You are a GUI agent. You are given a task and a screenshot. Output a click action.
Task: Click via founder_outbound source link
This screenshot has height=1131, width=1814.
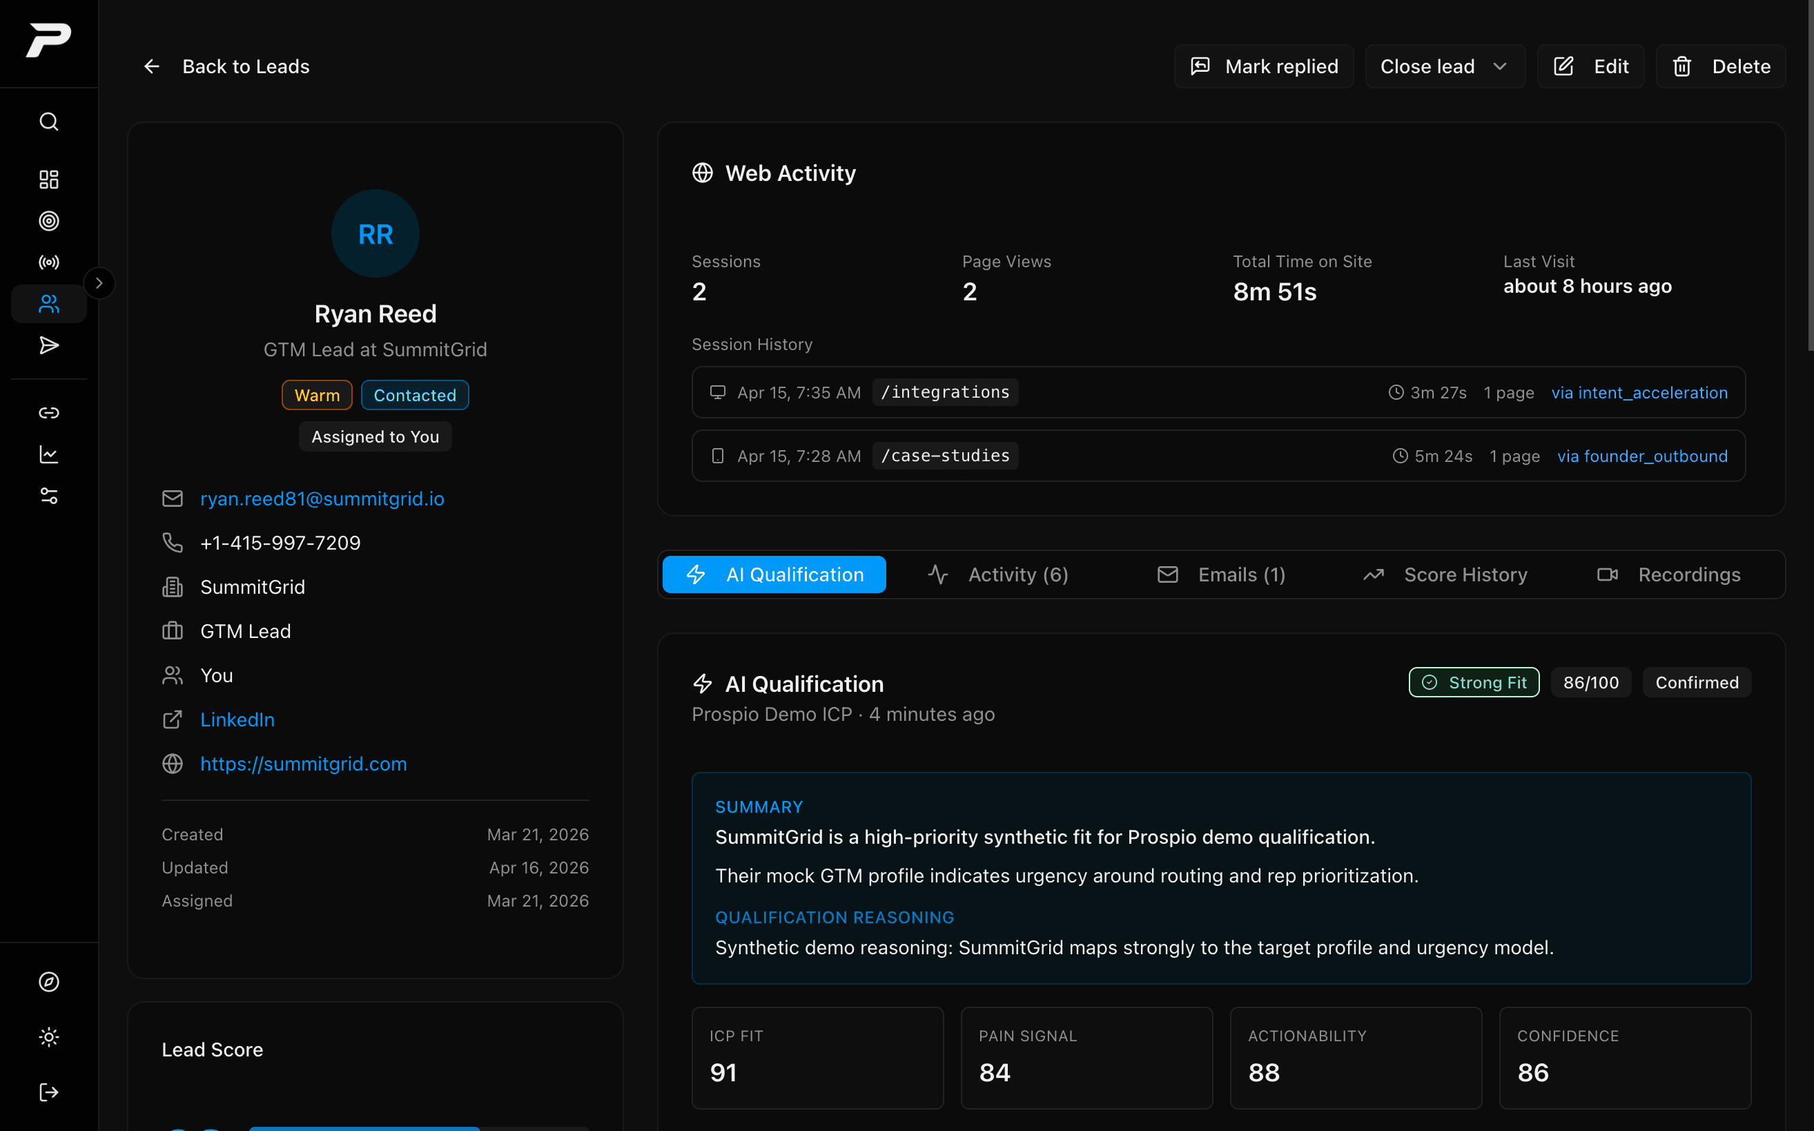[1643, 456]
